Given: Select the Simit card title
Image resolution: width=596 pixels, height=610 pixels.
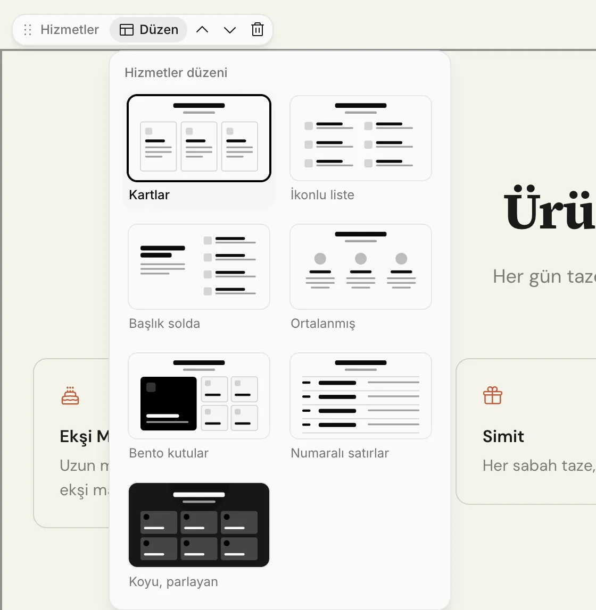Looking at the screenshot, I should 503,436.
